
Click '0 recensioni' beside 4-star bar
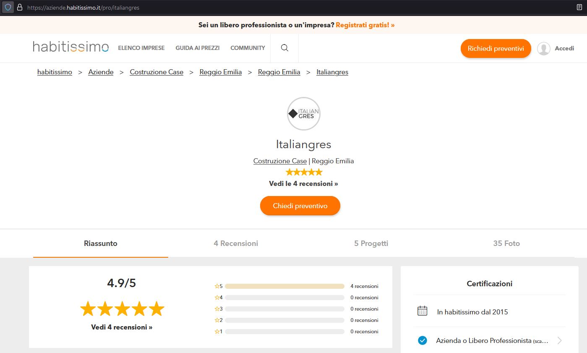[x=364, y=298]
